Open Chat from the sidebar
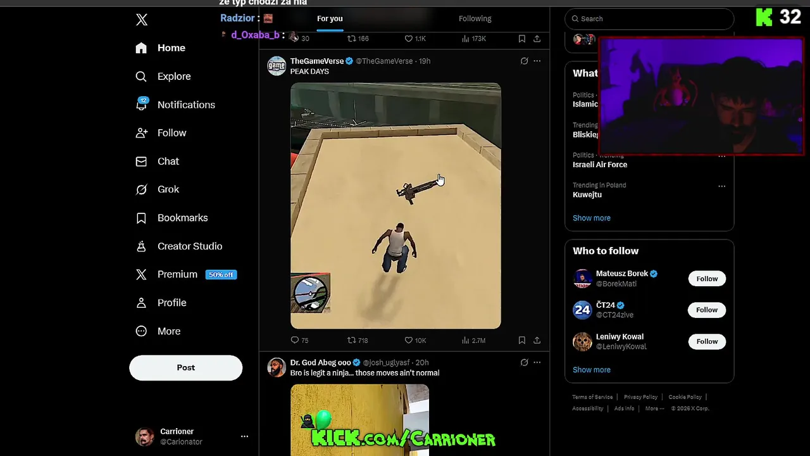810x456 pixels. point(158,161)
